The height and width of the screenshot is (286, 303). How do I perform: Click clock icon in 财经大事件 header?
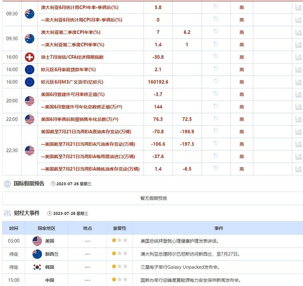pos(50,213)
